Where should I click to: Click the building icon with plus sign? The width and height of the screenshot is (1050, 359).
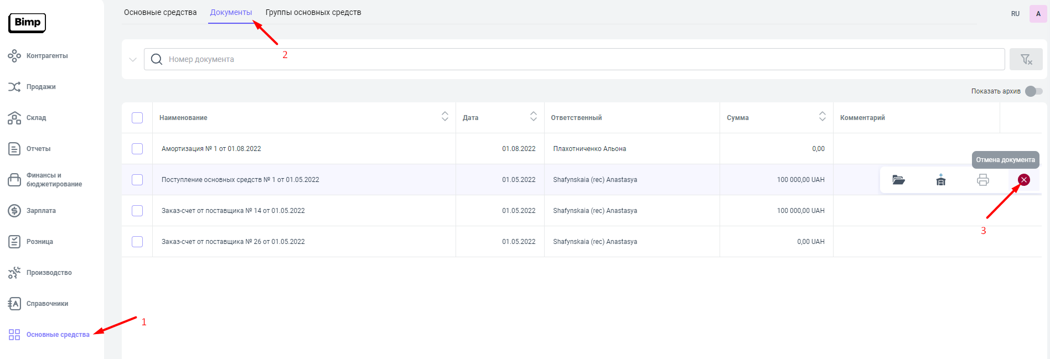940,180
